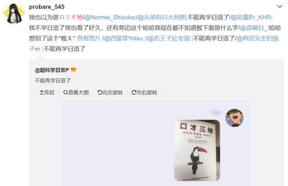Open the @彩酱Er_KHR mention link
Viewport: 288px width, 186px height.
pos(251,17)
